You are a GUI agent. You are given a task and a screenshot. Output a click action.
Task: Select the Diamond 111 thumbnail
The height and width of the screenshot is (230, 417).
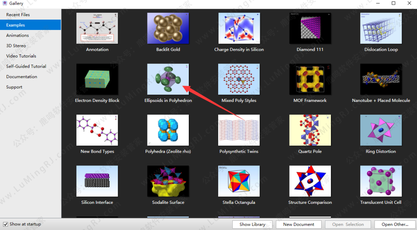point(310,28)
